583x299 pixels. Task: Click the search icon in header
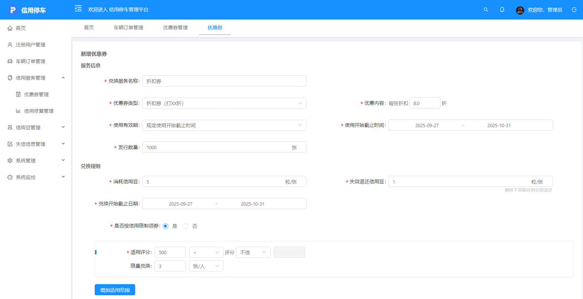click(x=486, y=10)
